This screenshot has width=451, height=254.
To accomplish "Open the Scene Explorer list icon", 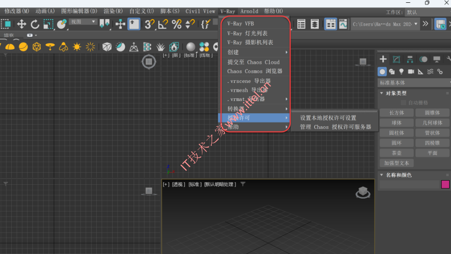I will [x=301, y=24].
